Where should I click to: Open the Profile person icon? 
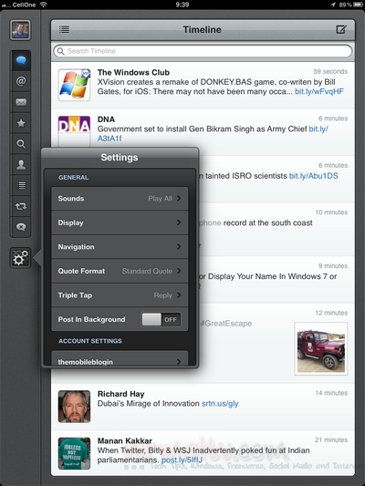[21, 164]
